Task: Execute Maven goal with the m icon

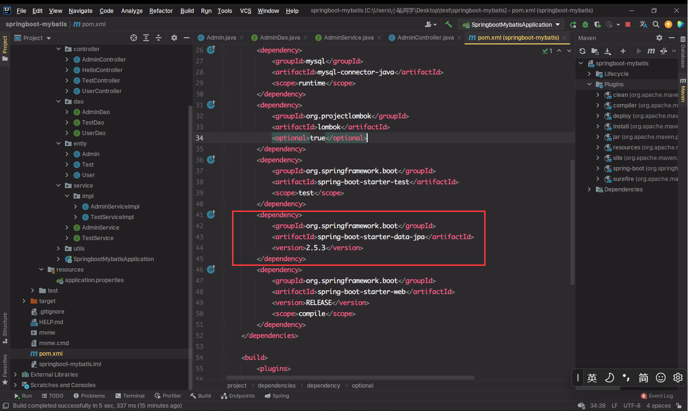Action: pyautogui.click(x=651, y=51)
